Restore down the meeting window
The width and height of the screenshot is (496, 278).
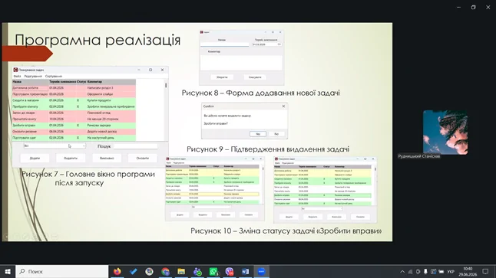click(x=473, y=7)
